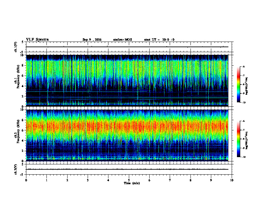
Task: Click the 8 kHz tick of ch.1 spectrogram
Action: pyautogui.click(x=23, y=65)
